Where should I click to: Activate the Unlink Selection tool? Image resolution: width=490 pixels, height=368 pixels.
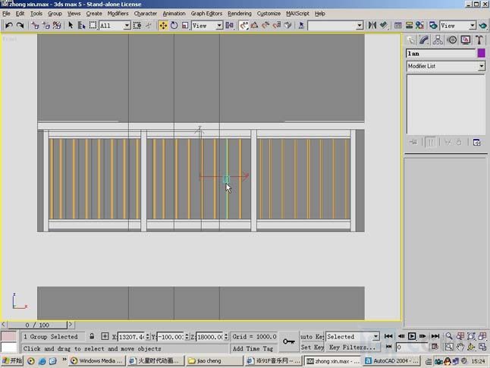tap(46, 25)
